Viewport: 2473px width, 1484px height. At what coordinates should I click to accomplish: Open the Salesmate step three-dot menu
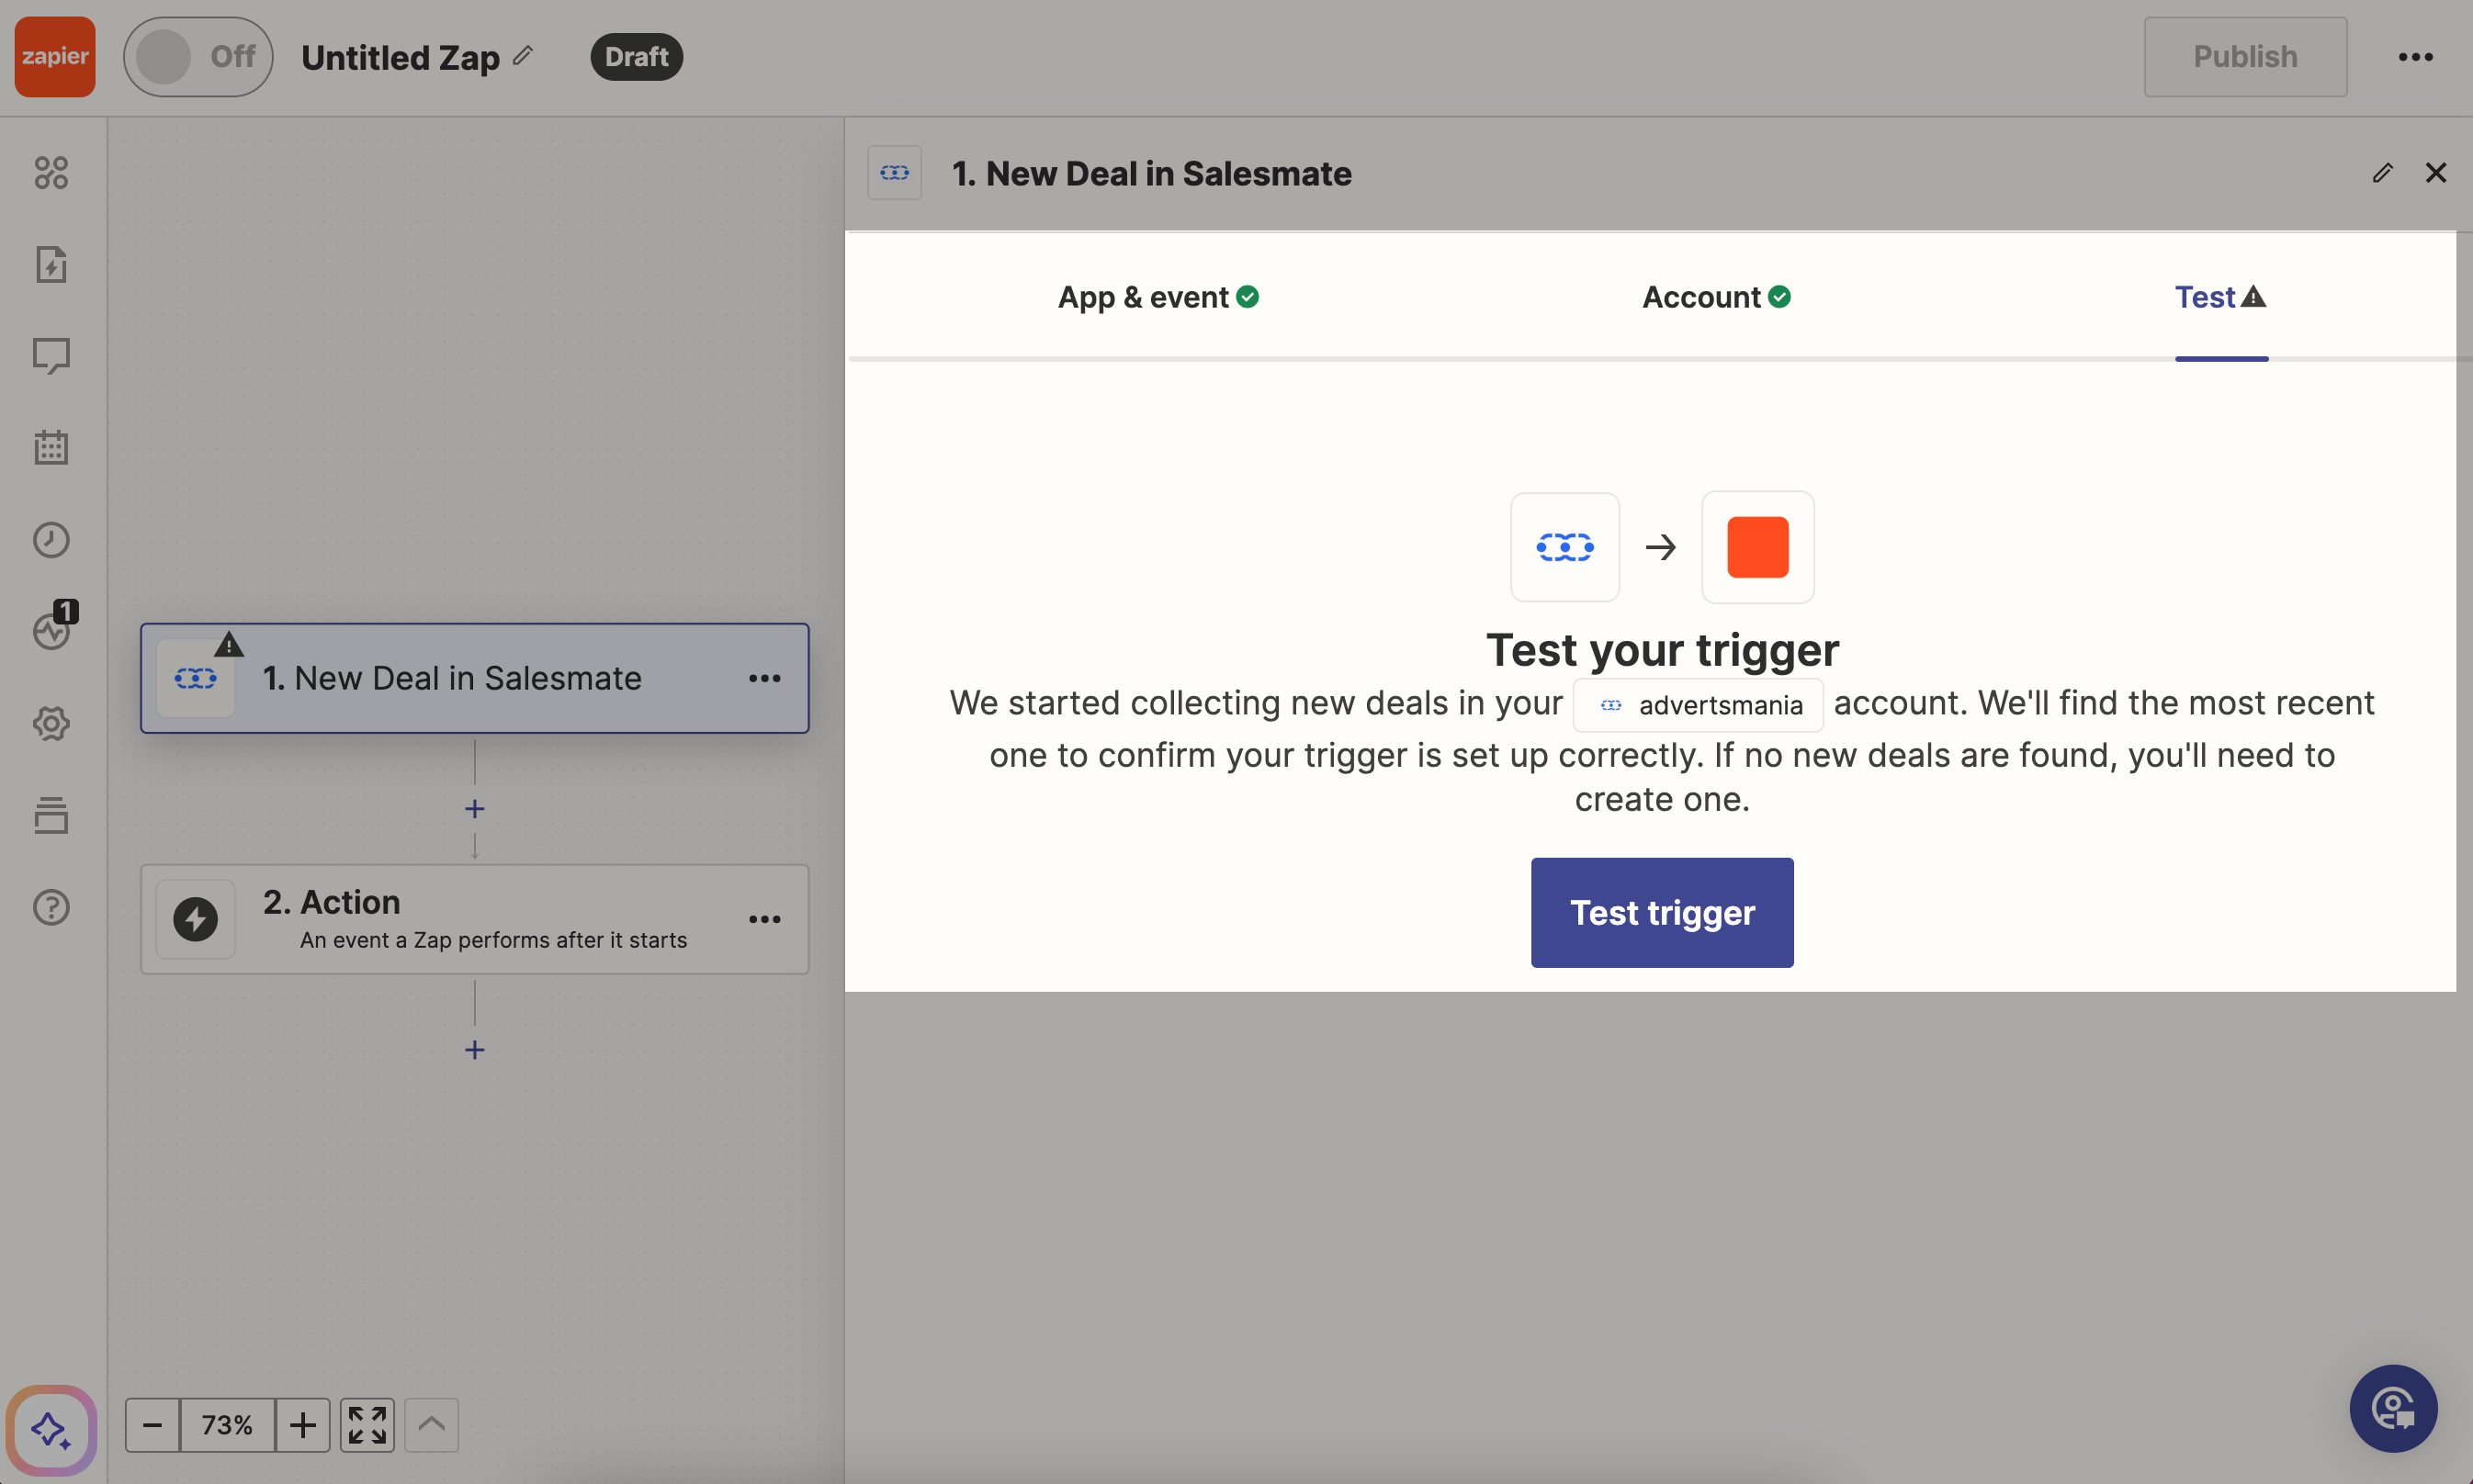(764, 678)
